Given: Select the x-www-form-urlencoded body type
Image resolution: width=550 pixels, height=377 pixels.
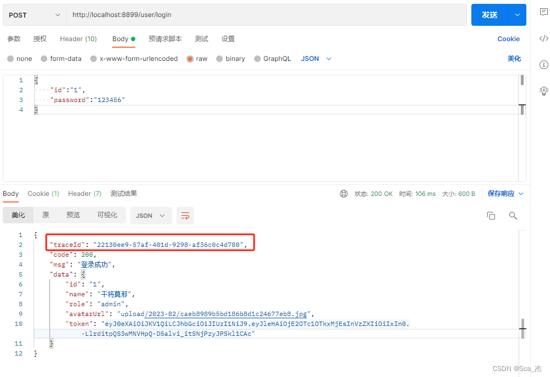Looking at the screenshot, I should [x=134, y=59].
